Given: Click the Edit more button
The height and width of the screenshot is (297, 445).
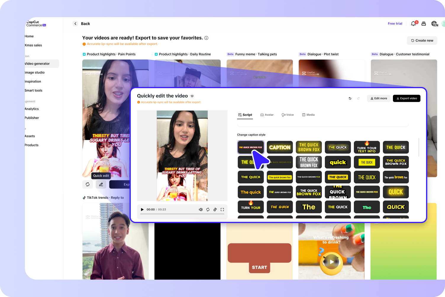Looking at the screenshot, I should tap(379, 98).
